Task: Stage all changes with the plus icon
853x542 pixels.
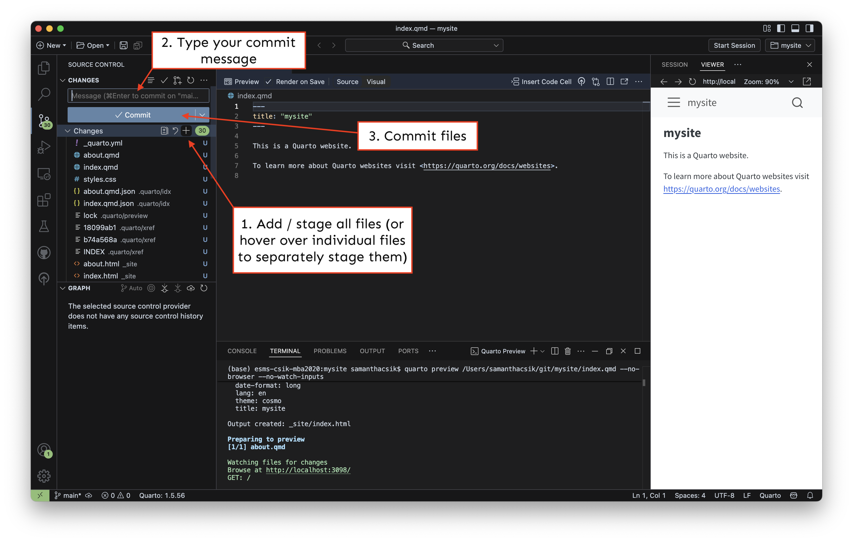Action: (x=186, y=131)
